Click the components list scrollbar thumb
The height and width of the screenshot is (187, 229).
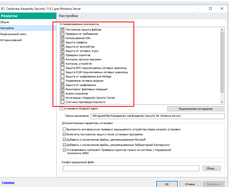(x=222, y=62)
